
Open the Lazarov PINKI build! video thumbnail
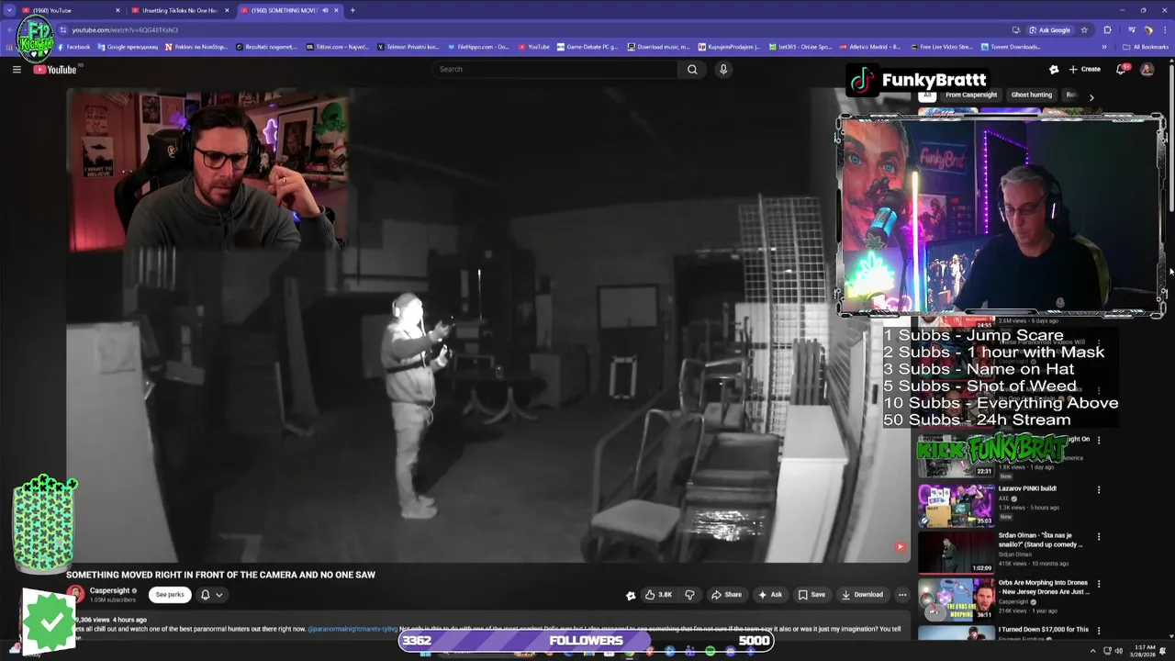click(x=957, y=505)
